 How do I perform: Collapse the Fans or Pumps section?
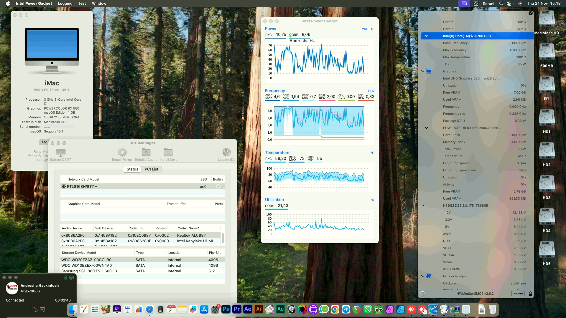click(423, 276)
